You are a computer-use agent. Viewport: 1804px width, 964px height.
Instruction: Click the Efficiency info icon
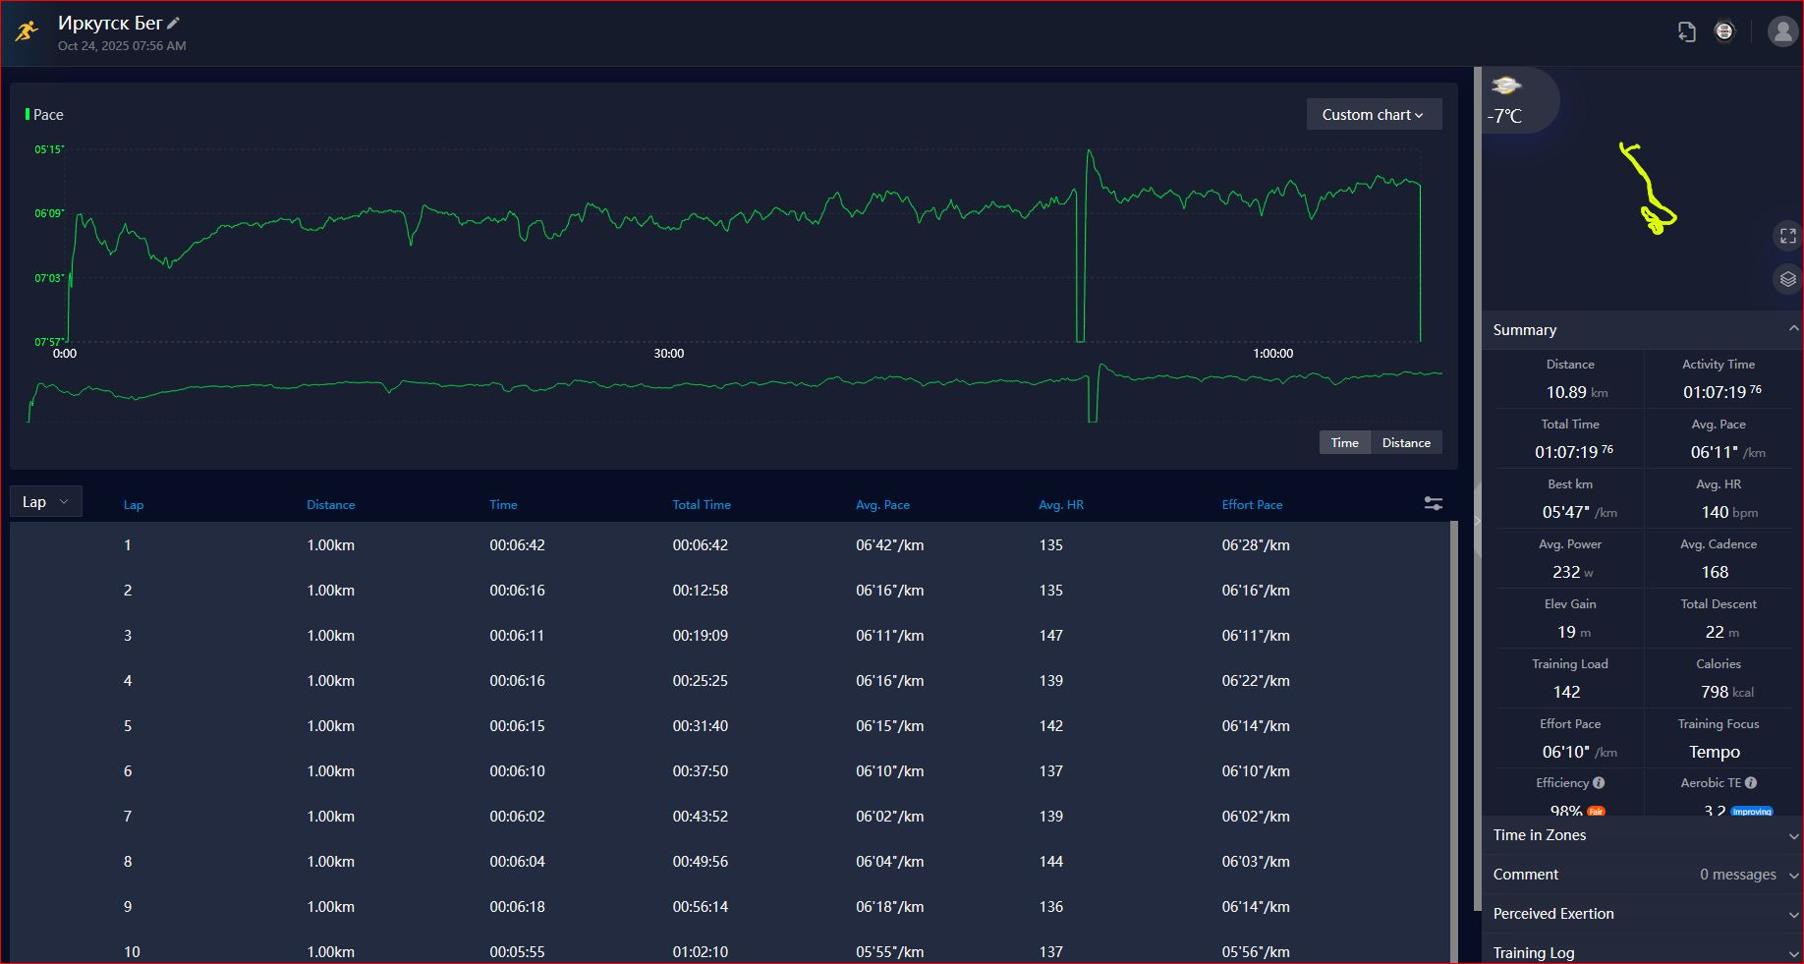pos(1599,783)
